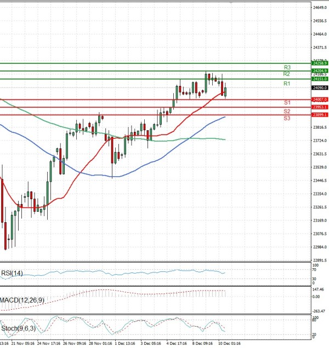Click the R3 resistance level label

pyautogui.click(x=287, y=67)
